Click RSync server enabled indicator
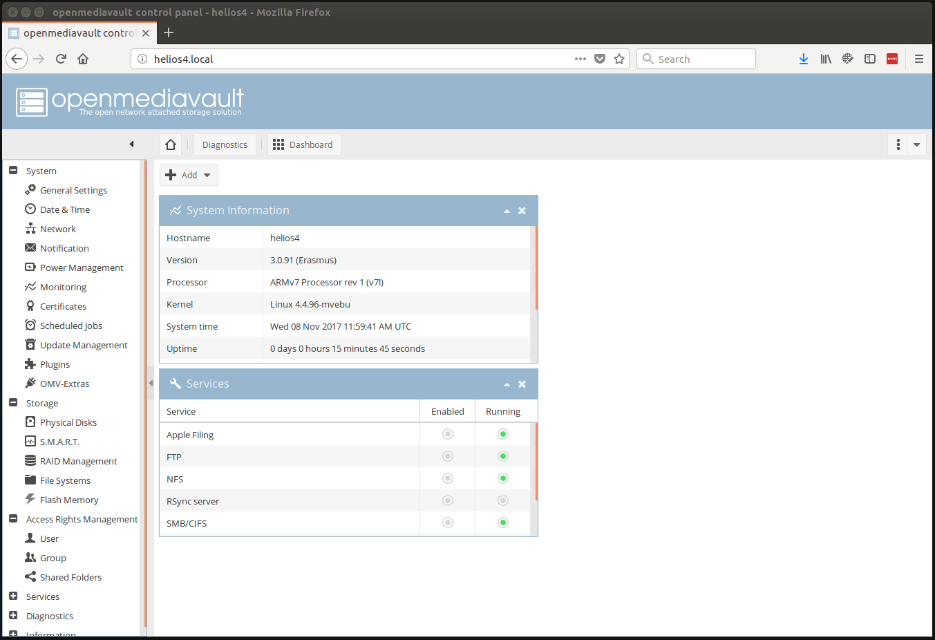The image size is (935, 640). click(448, 500)
